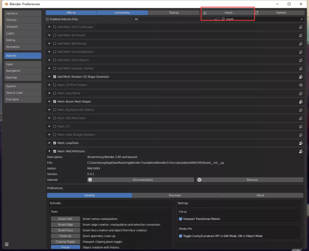The width and height of the screenshot is (309, 251).
Task: Expand the Mesh: Bezier Mesh Shaper details
Action: 49,102
